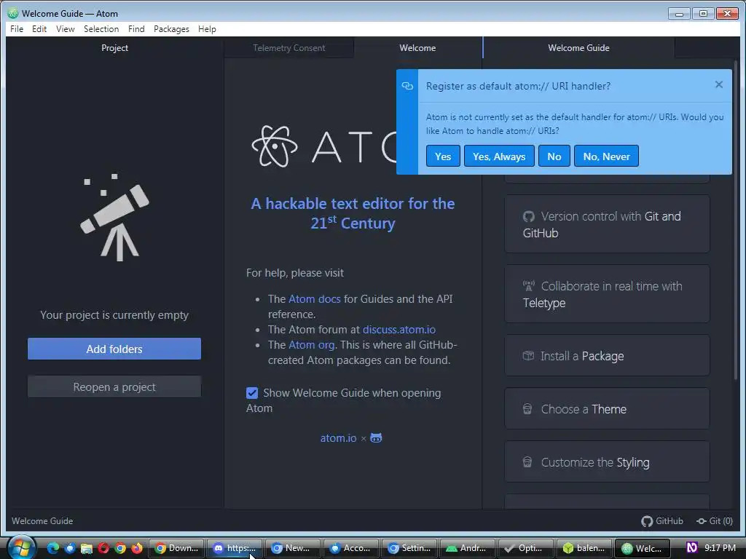Open the atom.io link
The width and height of the screenshot is (746, 559).
(338, 437)
